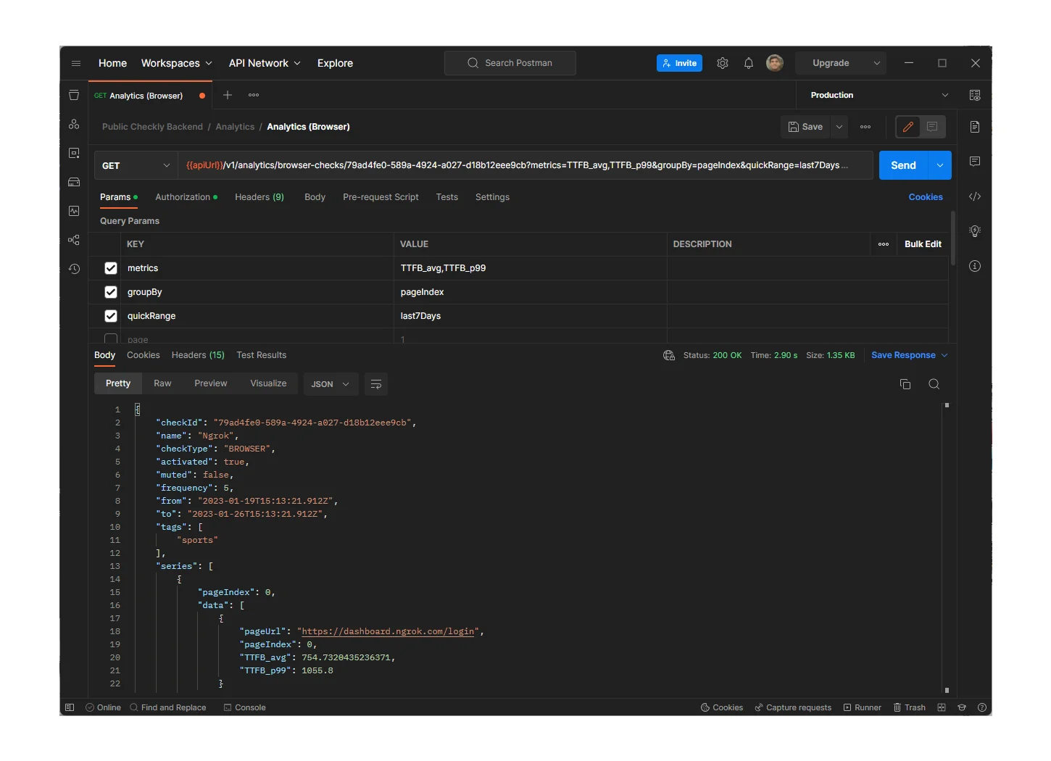
Task: Select Visualize response view
Action: [x=268, y=383]
